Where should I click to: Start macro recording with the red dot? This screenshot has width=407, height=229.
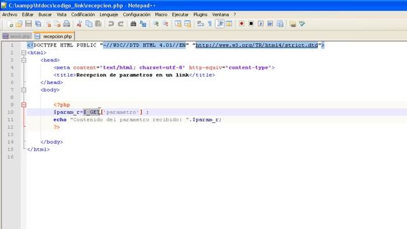click(x=242, y=24)
